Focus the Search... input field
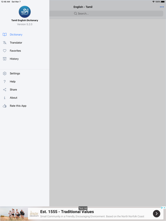The height and width of the screenshot is (221, 166). point(106,14)
